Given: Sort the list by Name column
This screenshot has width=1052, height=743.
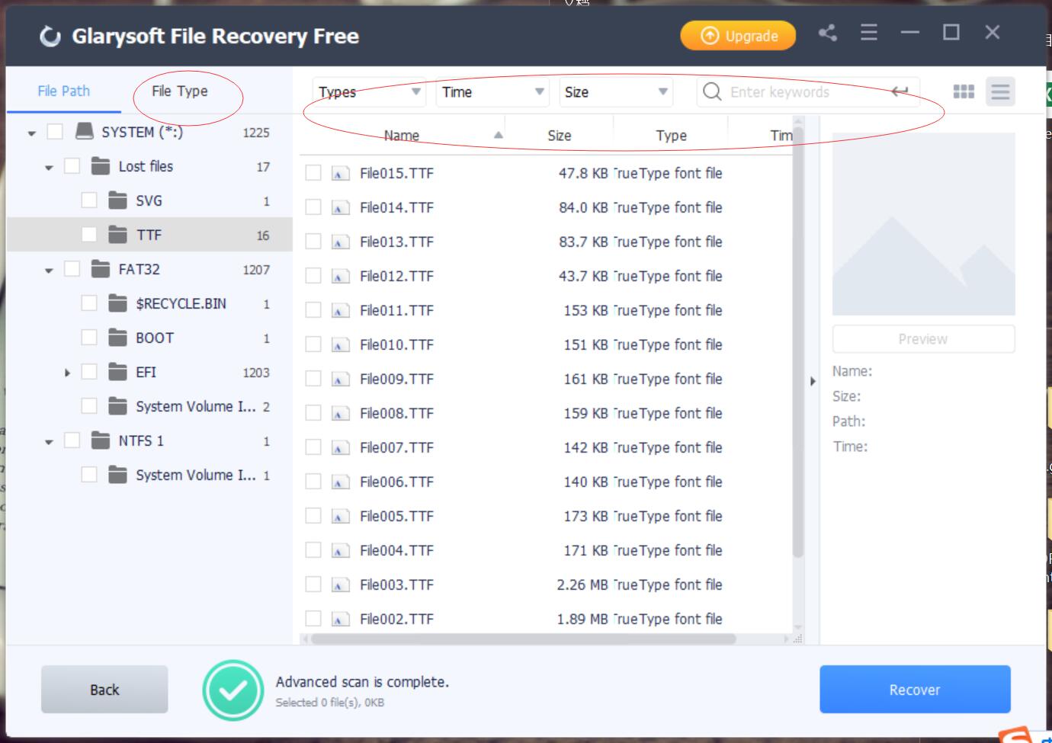Looking at the screenshot, I should click(402, 135).
